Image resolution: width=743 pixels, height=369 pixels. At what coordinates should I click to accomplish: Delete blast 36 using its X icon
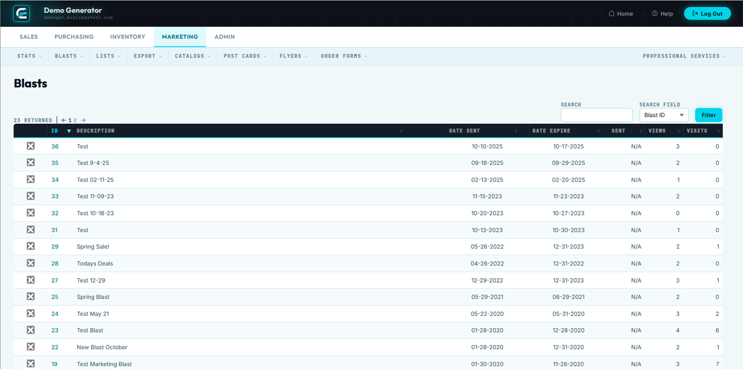click(x=31, y=146)
